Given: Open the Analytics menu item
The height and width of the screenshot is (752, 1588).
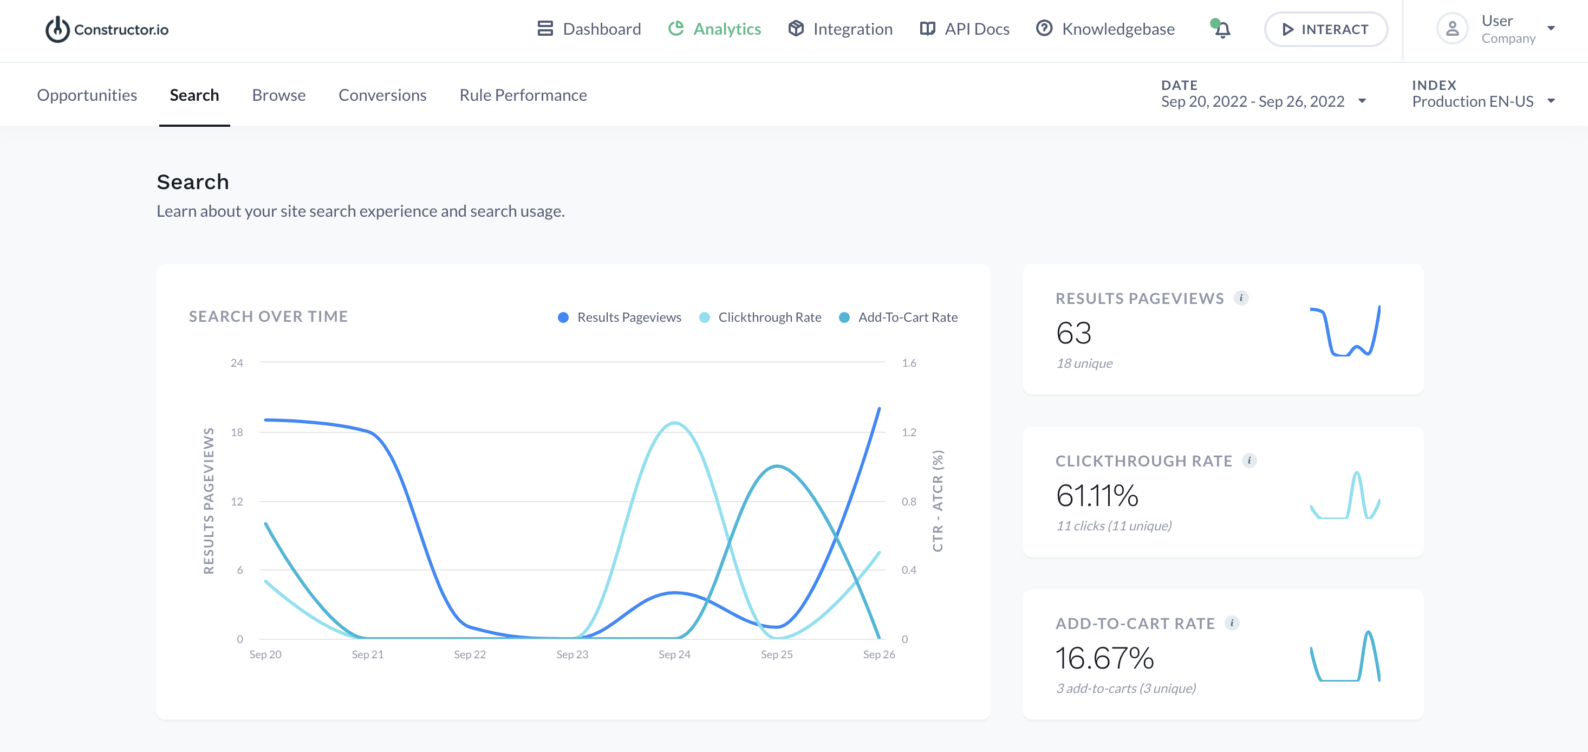Looking at the screenshot, I should pos(714,29).
